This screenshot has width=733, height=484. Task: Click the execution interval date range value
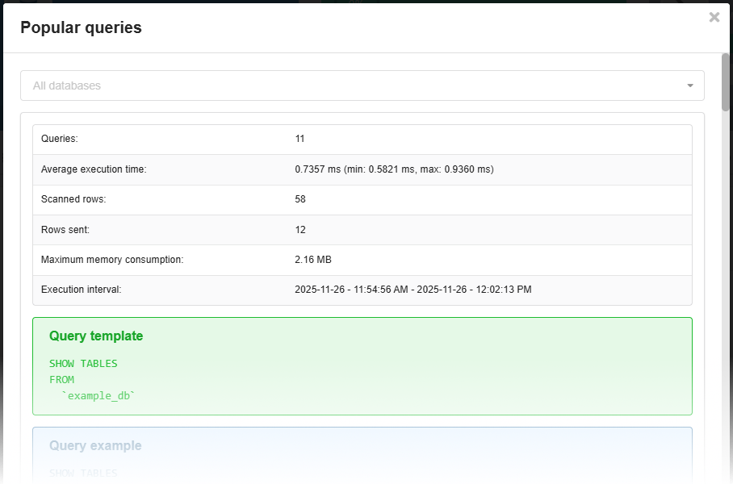coord(413,290)
